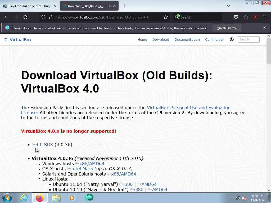Open the shield tracking protection icon
271x203 pixels.
point(43,17)
